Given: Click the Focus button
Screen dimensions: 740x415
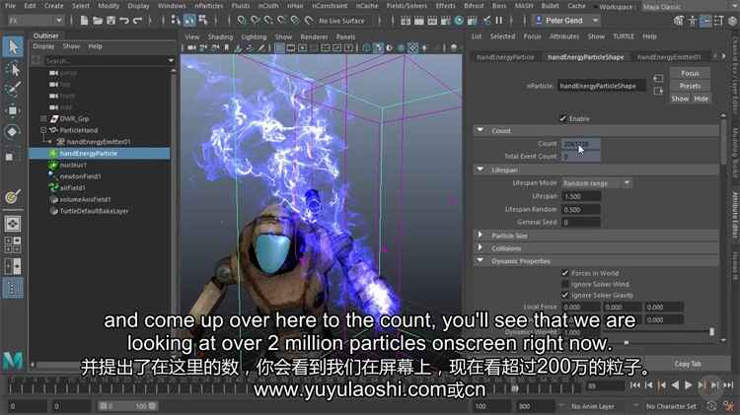Looking at the screenshot, I should click(x=690, y=73).
